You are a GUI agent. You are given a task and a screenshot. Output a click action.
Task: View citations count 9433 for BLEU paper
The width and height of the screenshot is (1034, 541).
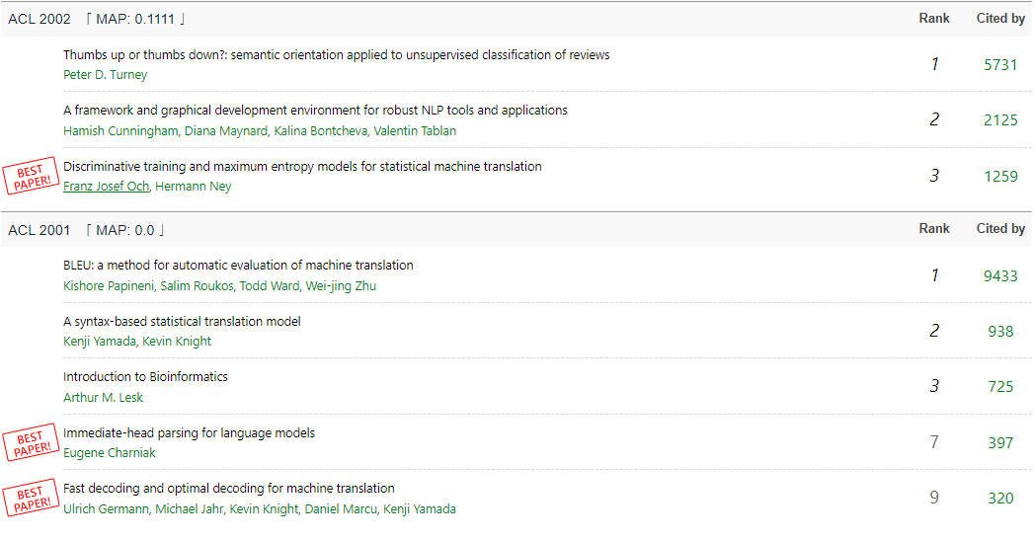coord(1000,276)
